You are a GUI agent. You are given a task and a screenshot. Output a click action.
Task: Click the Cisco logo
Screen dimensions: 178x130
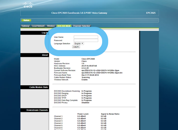click(28, 5)
